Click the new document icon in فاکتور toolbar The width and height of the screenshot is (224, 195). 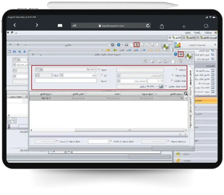pyautogui.click(x=157, y=45)
